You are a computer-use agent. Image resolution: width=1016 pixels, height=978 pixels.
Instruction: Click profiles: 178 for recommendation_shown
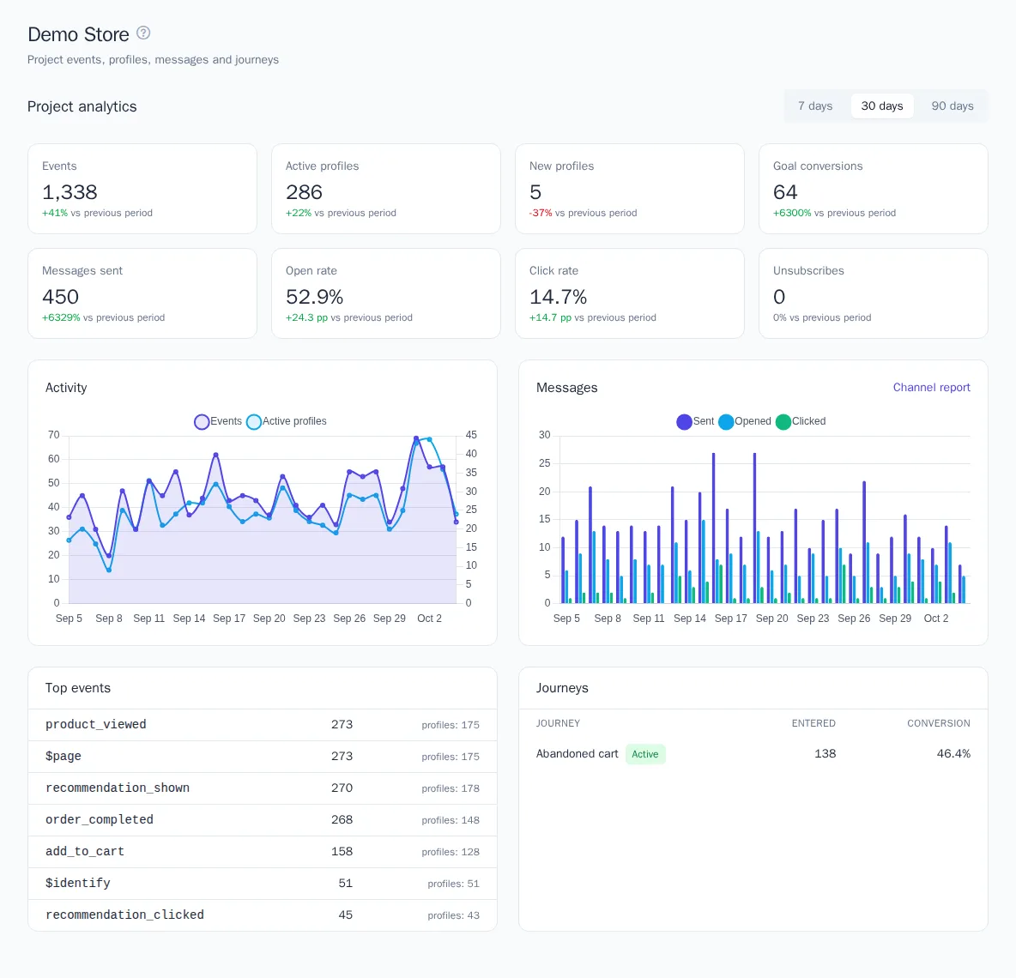451,789
